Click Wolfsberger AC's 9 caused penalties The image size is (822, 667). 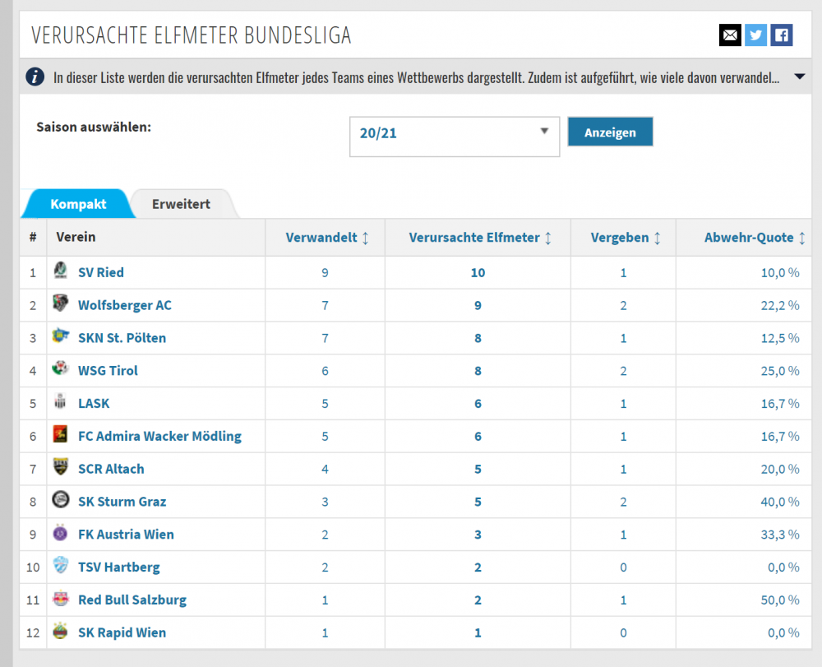[478, 305]
